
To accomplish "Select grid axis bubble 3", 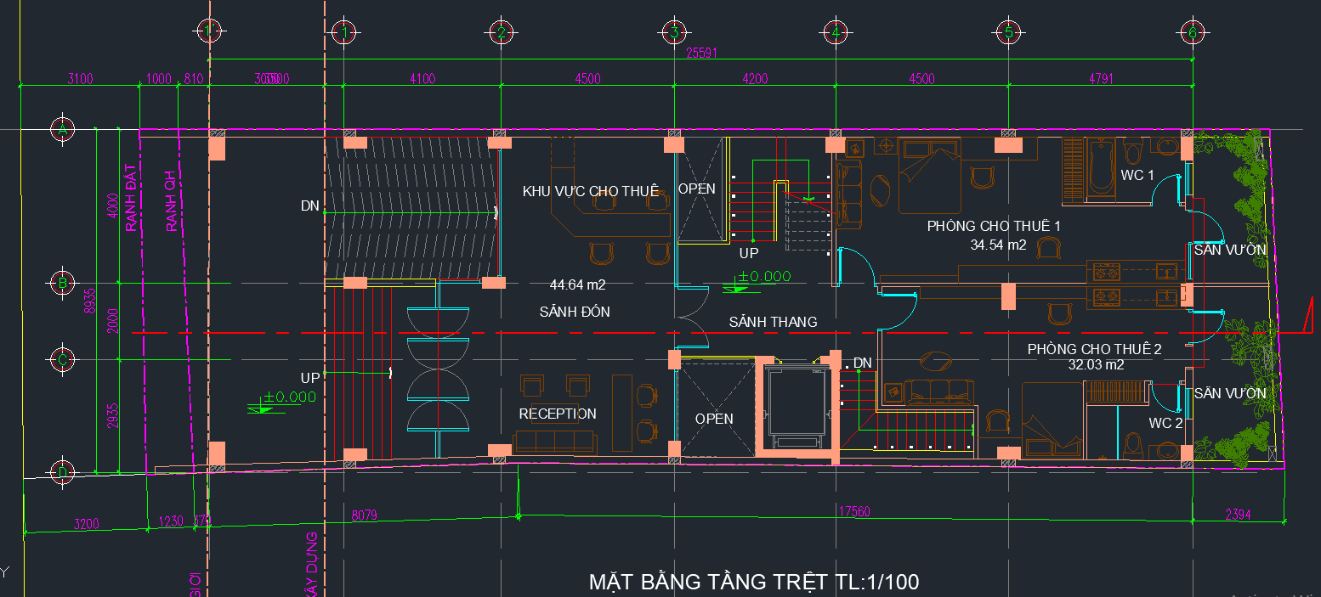I will coord(674,32).
